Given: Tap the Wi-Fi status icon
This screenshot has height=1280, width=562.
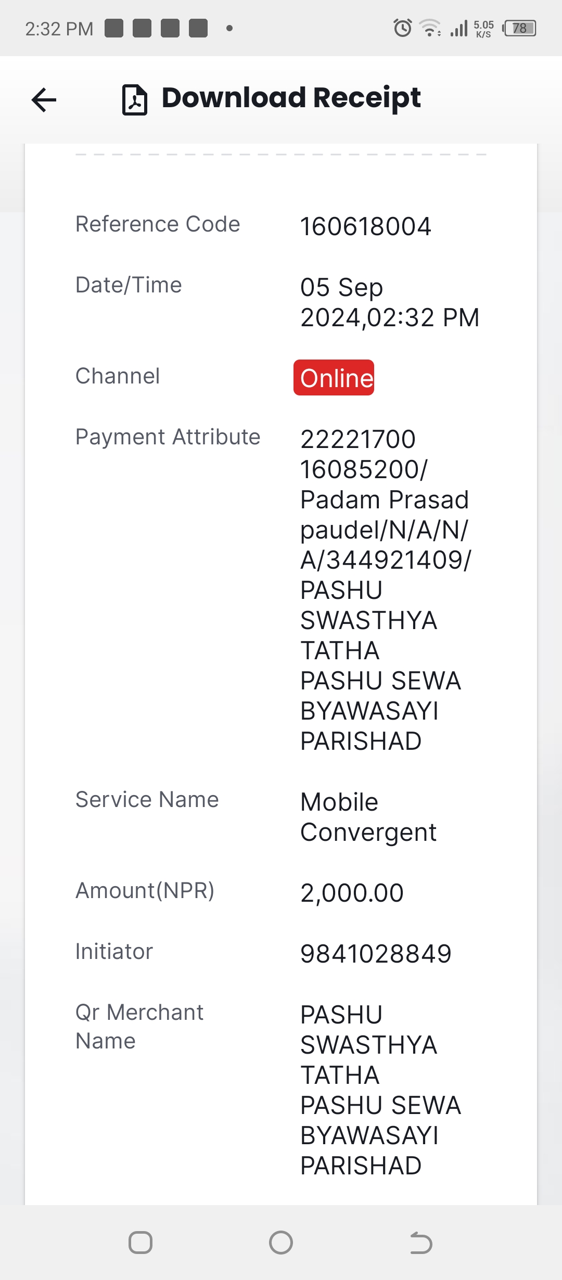Looking at the screenshot, I should [x=430, y=28].
